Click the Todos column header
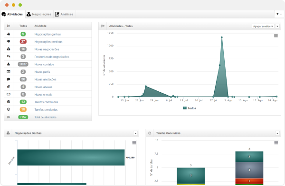 pos(23,26)
